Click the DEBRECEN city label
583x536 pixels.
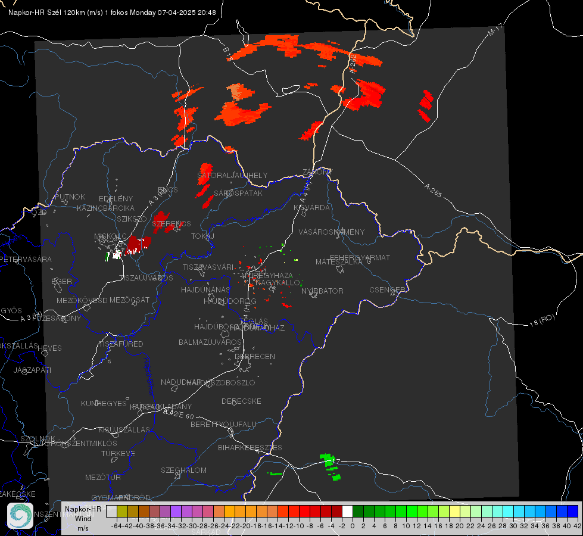(x=255, y=356)
